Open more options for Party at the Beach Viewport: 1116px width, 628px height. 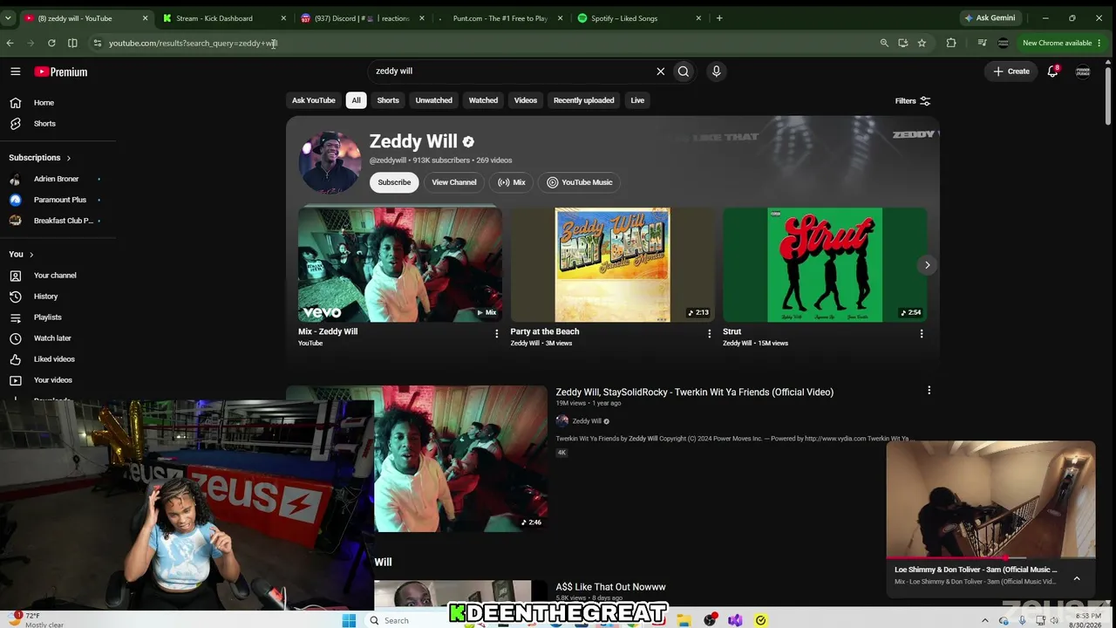pyautogui.click(x=709, y=333)
